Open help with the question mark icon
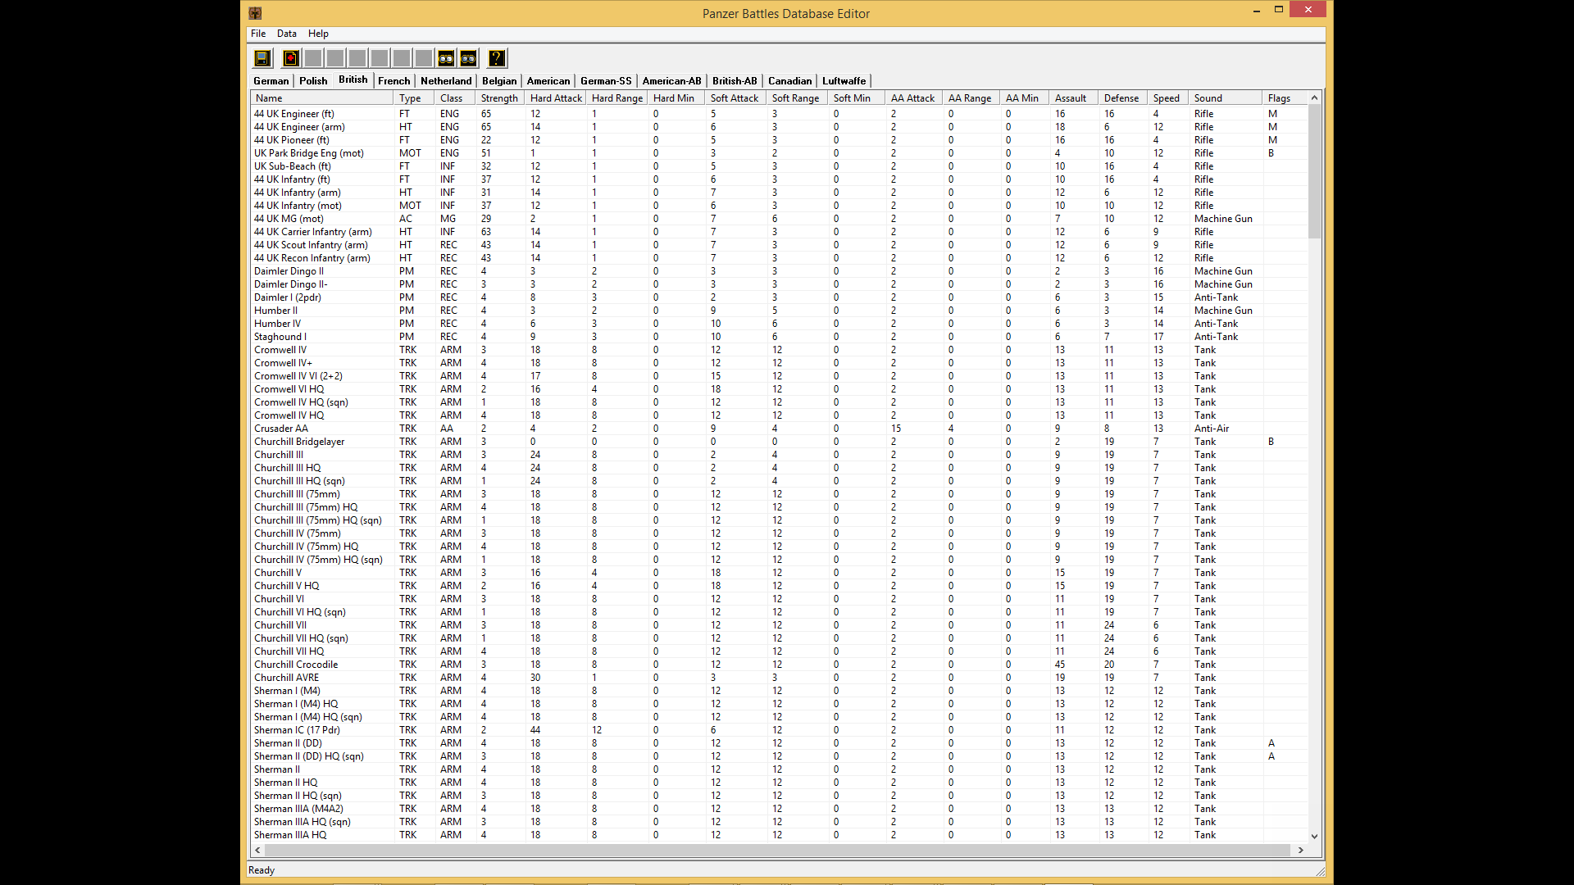The image size is (1574, 885). pyautogui.click(x=497, y=58)
